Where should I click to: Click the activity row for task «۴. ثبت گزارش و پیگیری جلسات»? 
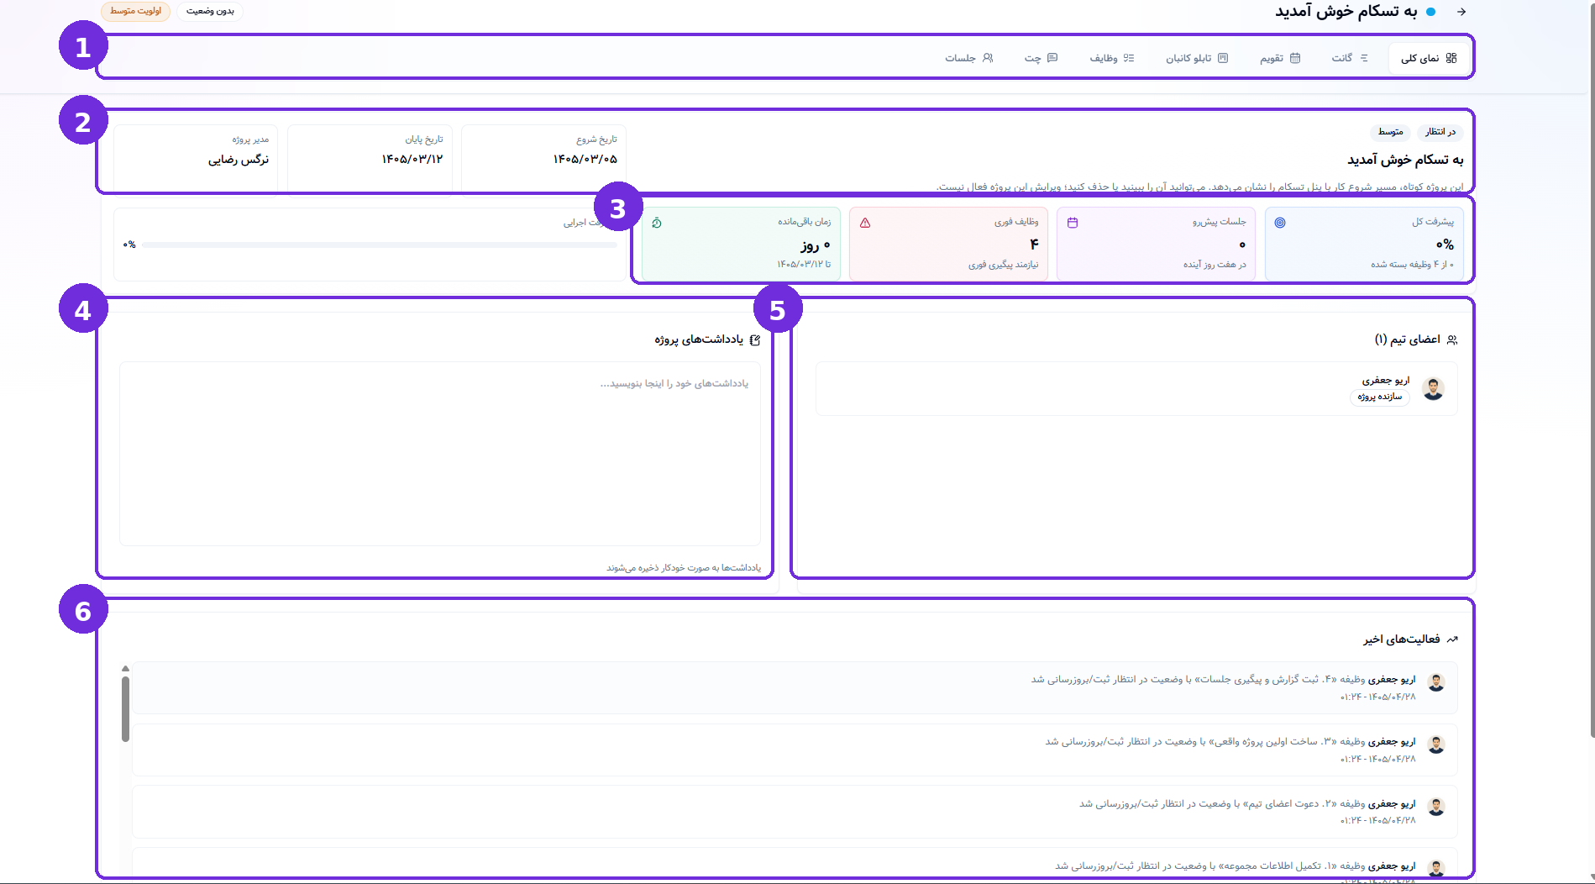click(x=795, y=687)
